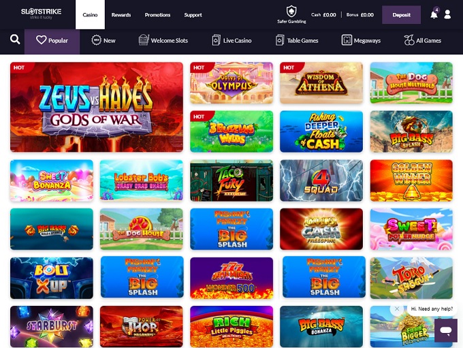The image size is (463, 348).
Task: Open the Table Games category
Action: (298, 41)
